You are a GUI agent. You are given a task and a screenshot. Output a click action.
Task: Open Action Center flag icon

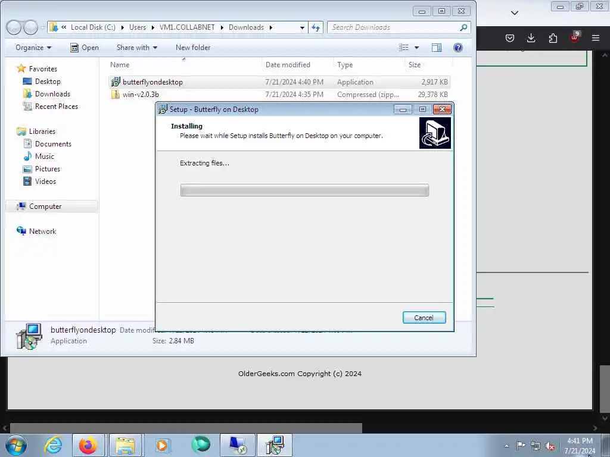pos(521,445)
